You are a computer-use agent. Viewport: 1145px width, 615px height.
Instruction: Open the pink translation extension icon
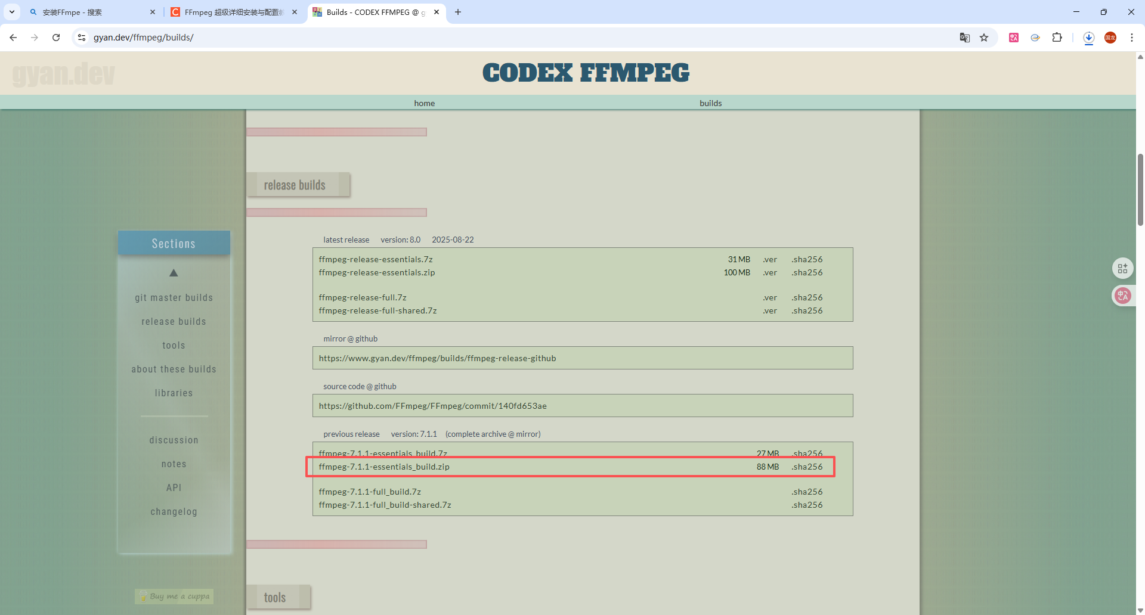1014,38
